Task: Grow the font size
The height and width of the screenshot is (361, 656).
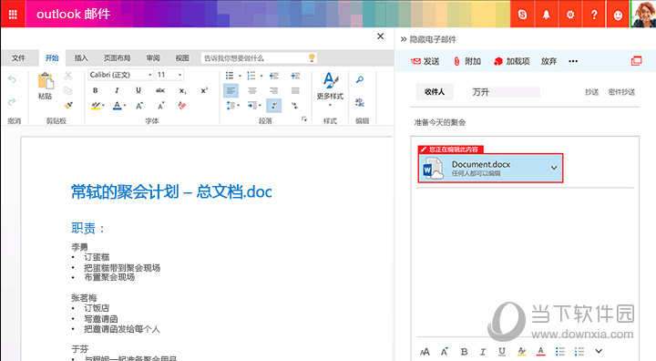Action: tap(139, 106)
